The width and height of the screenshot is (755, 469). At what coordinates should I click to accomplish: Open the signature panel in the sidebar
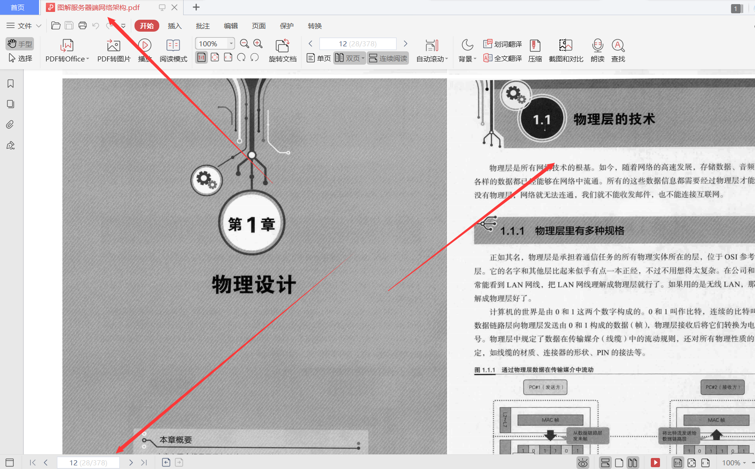[x=11, y=145]
